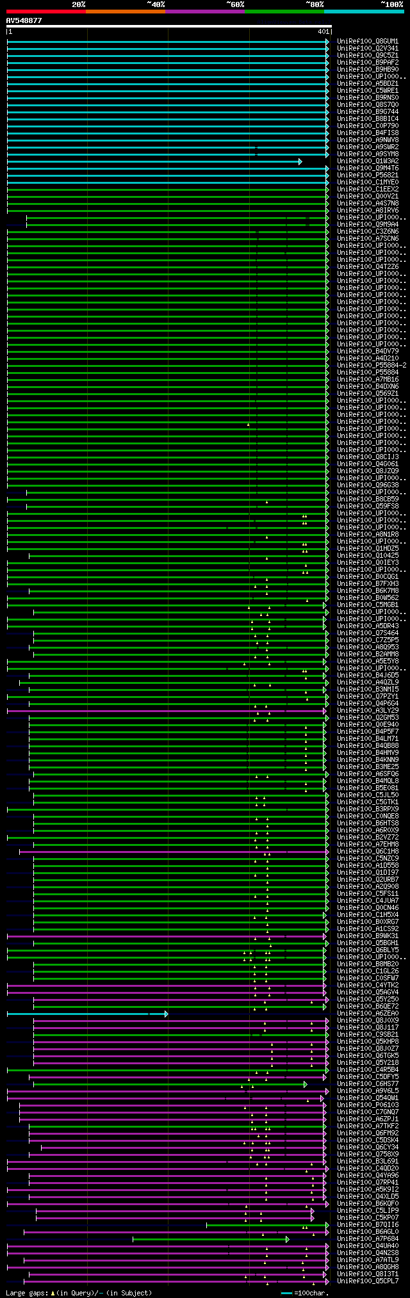
Task: Click the UniRef100_Q6C1H8 label
Action: tap(368, 852)
